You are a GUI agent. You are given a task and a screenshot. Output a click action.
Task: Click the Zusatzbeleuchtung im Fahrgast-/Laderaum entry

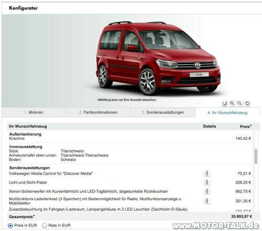[99, 209]
